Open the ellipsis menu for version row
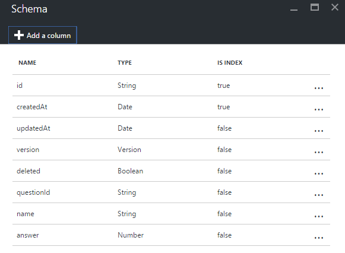Viewport: 345px width, 253px height. 319,152
